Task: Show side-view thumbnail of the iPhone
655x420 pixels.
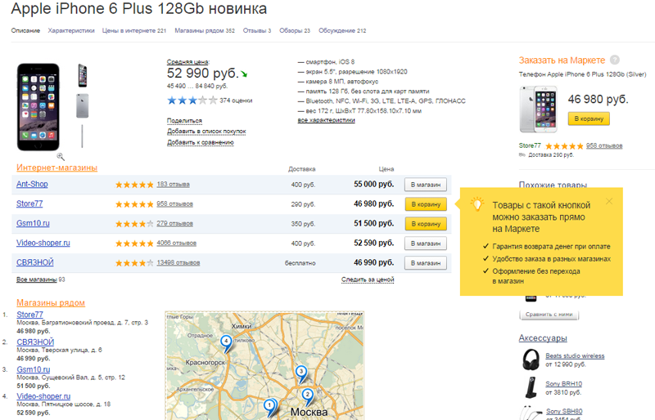Action: [83, 75]
